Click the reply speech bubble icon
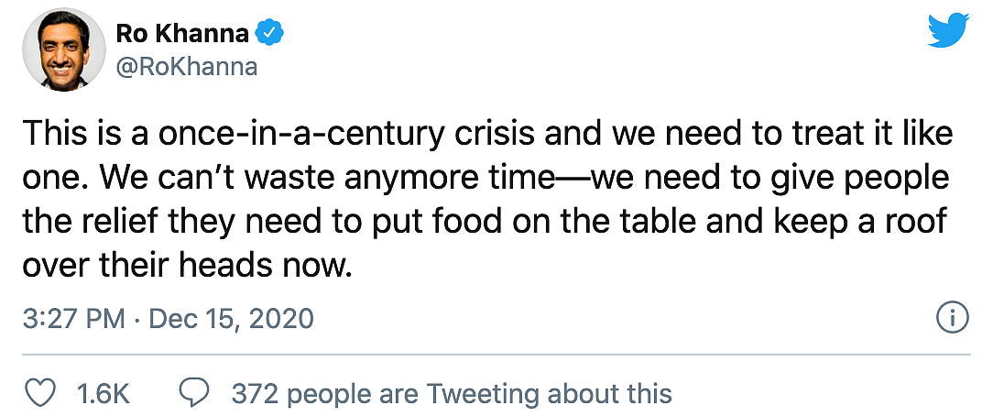This screenshot has width=982, height=416. click(194, 393)
